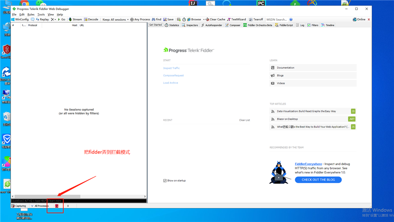The width and height of the screenshot is (394, 222).
Task: Open the File menu
Action: (14, 14)
